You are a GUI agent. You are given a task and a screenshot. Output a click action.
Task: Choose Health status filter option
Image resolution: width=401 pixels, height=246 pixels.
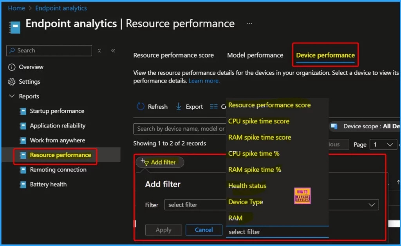pos(247,186)
